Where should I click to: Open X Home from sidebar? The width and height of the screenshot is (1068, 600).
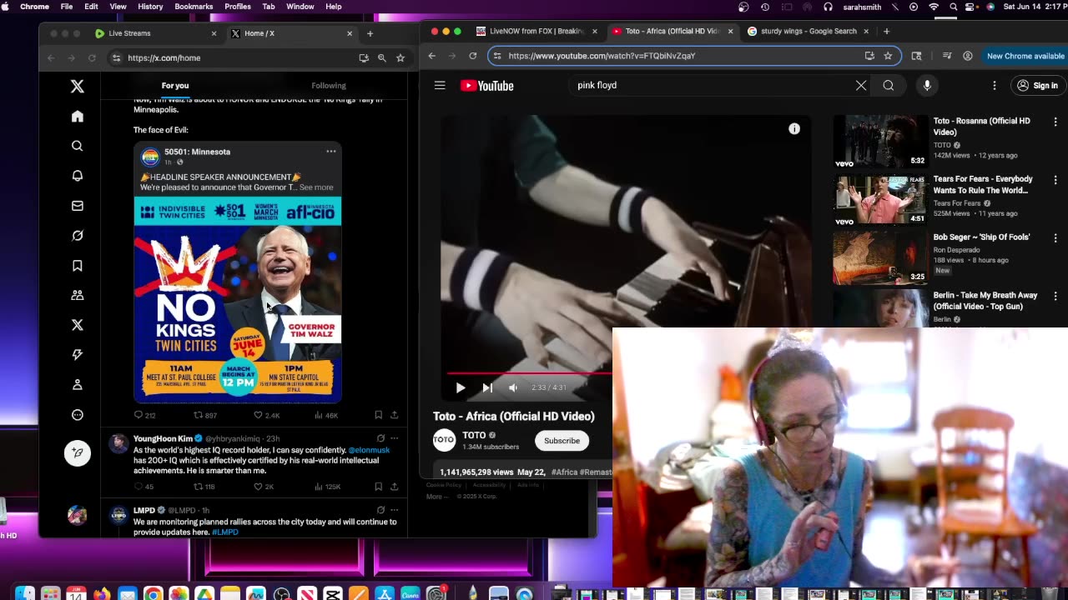pos(78,117)
